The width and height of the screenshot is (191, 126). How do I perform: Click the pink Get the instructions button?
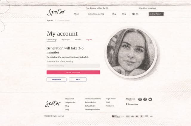pos(73,72)
